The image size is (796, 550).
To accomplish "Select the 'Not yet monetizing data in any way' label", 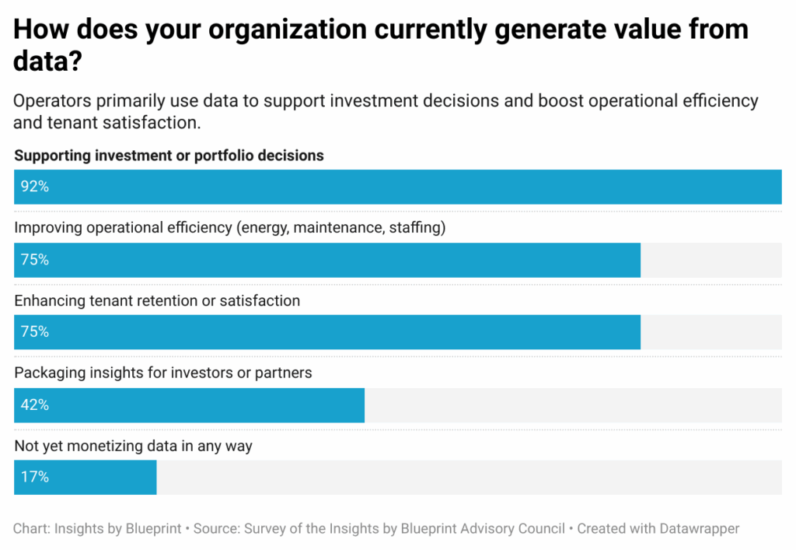I will point(134,446).
